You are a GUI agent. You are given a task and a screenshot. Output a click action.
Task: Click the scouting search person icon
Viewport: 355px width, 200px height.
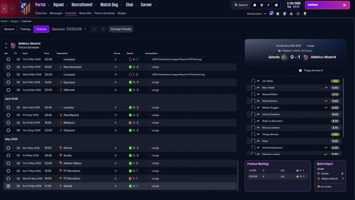pyautogui.click(x=291, y=14)
